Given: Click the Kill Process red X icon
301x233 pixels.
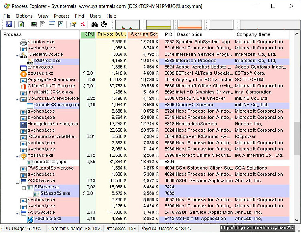Looking at the screenshot, I should coord(83,24).
